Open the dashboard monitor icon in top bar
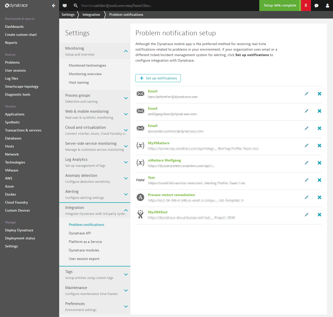The width and height of the screenshot is (333, 317). (x=65, y=6)
